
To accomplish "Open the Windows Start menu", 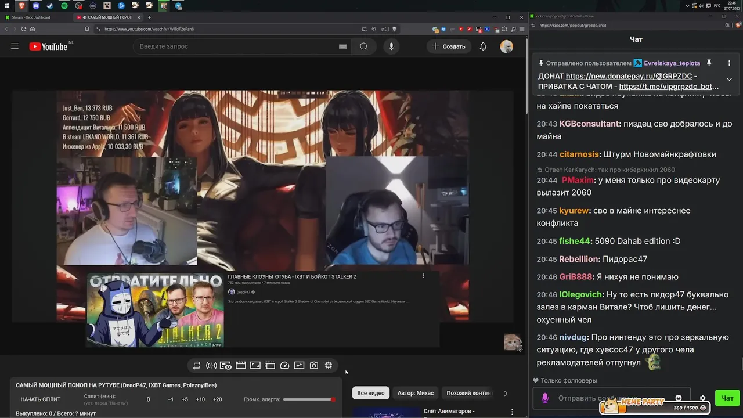I will pyautogui.click(x=8, y=5).
